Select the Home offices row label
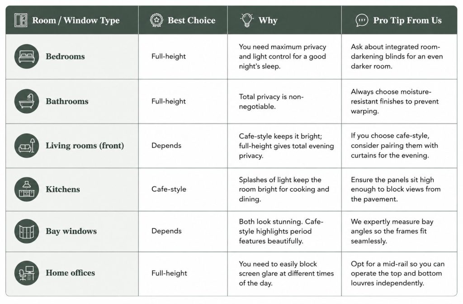The image size is (463, 304). click(70, 273)
